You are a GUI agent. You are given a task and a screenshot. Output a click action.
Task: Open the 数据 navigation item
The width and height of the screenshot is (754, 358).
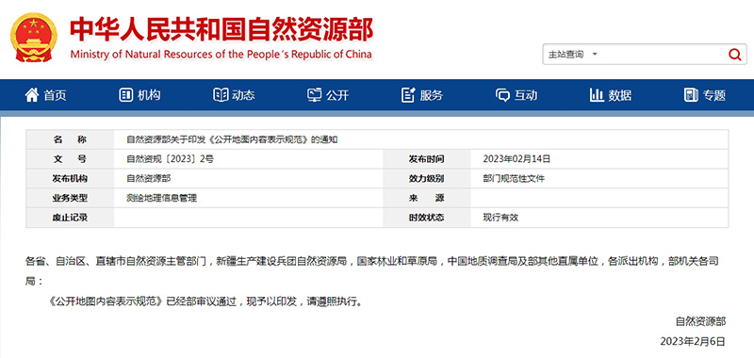[611, 95]
